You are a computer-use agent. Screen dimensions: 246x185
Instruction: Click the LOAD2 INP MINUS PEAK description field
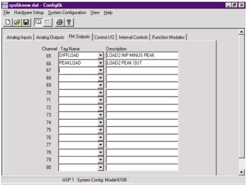coord(142,55)
